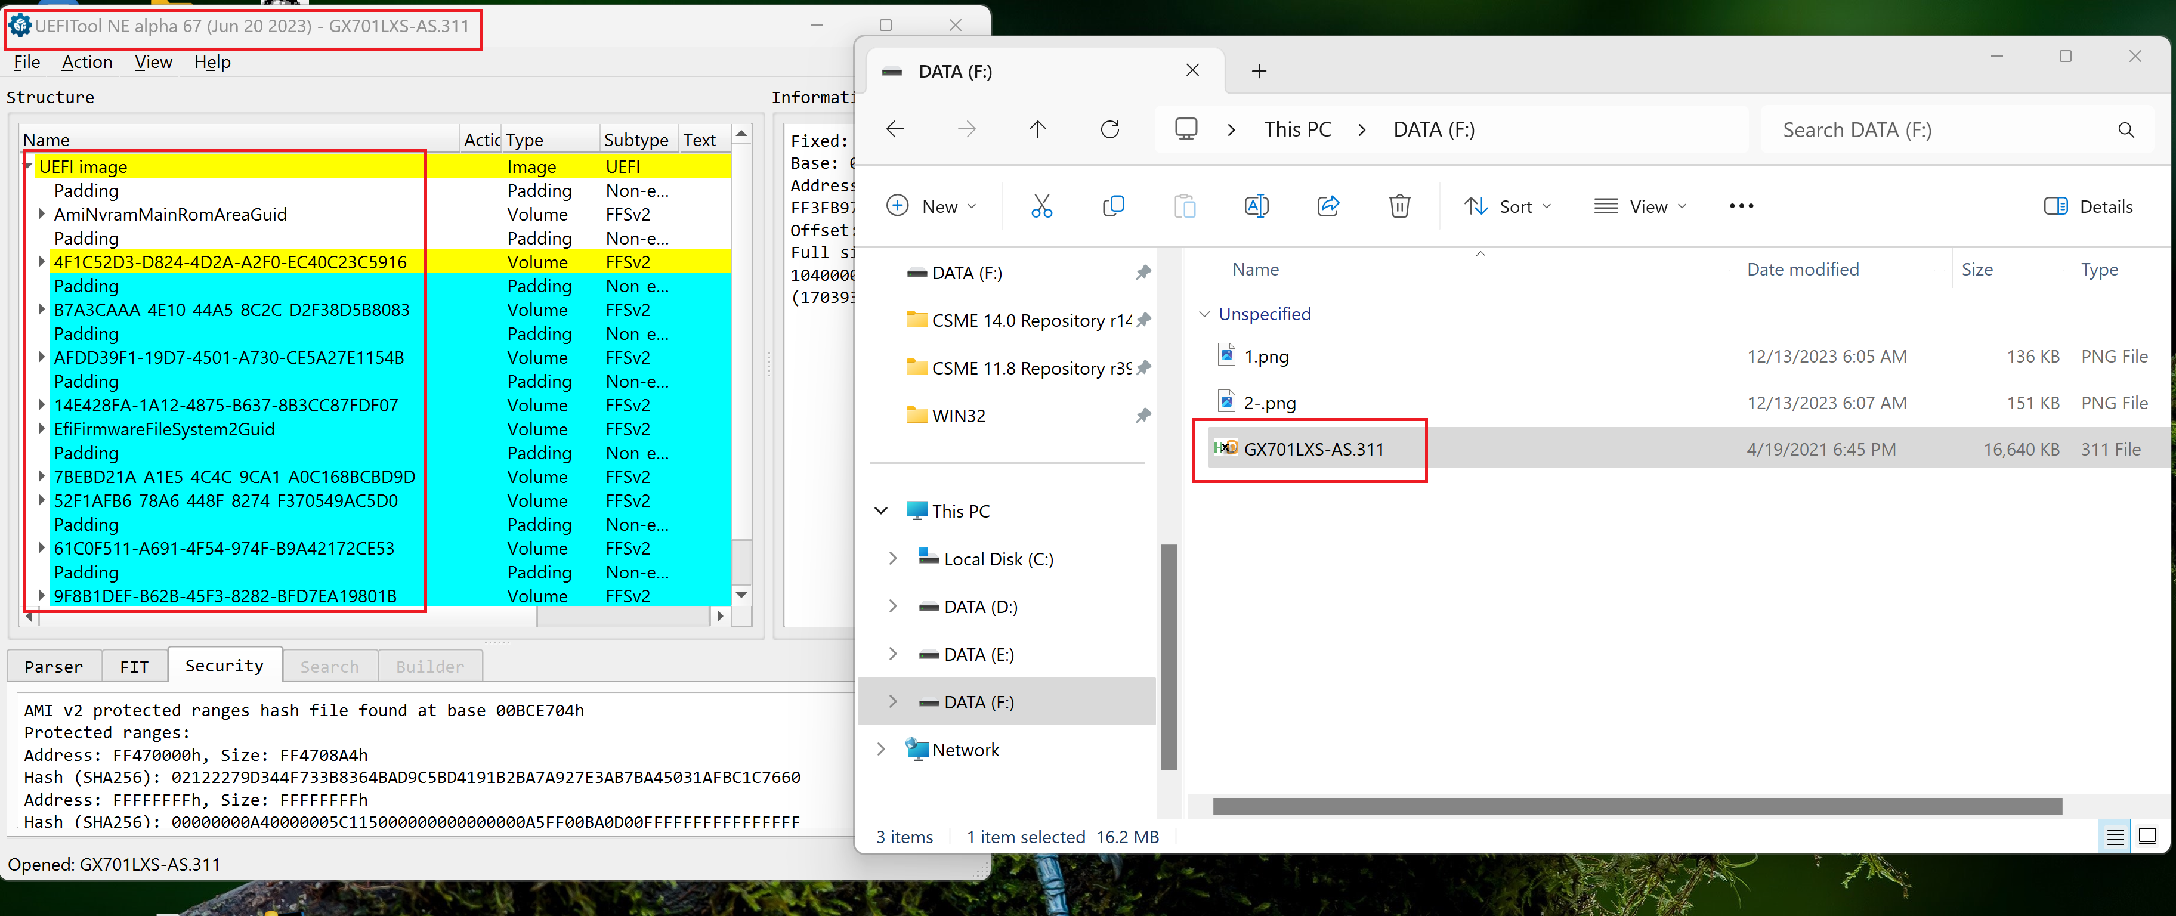The image size is (2176, 916).
Task: Expand the AmiNvramMainRomAreaGuid volume
Action: coord(41,215)
